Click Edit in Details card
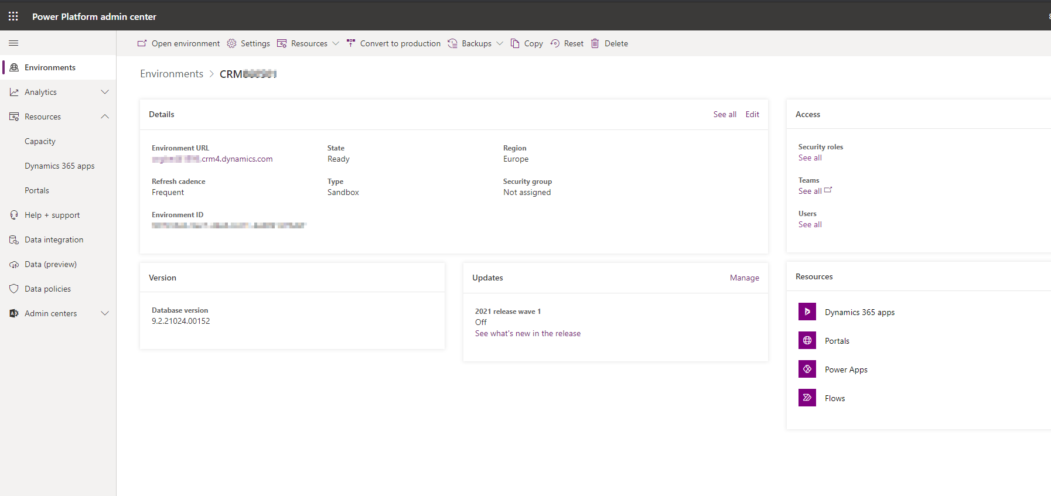Image resolution: width=1051 pixels, height=496 pixels. [752, 114]
